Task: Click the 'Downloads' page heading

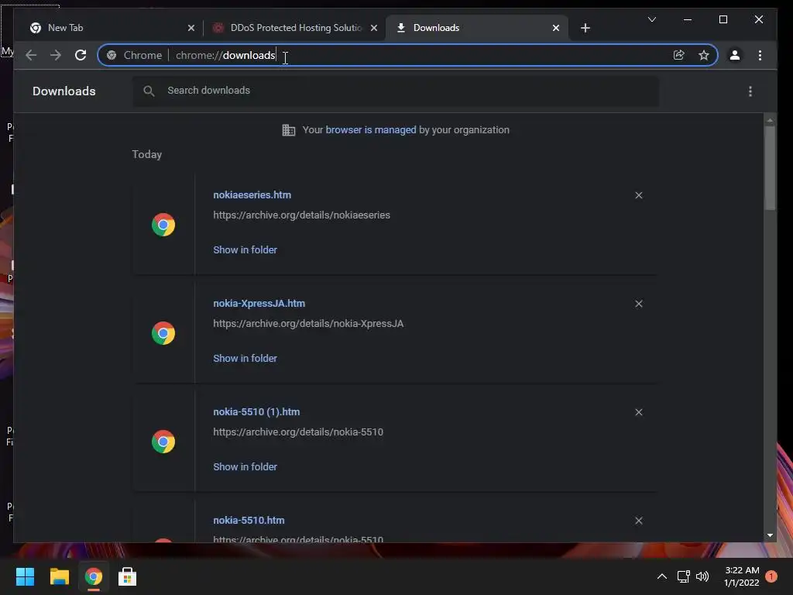Action: [64, 91]
